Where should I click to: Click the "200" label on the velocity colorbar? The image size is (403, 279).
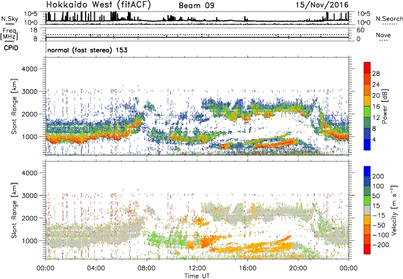378,176
